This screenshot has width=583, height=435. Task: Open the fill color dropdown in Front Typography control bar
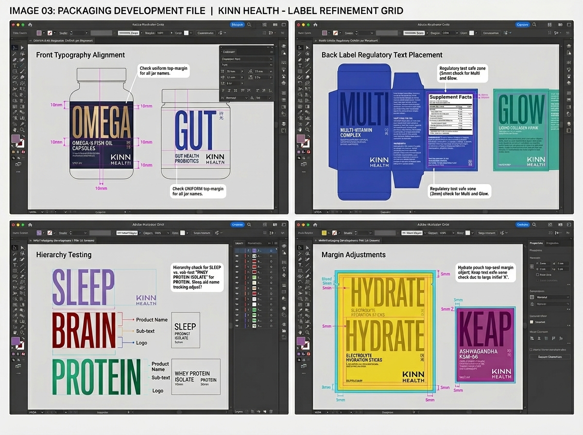(x=44, y=33)
